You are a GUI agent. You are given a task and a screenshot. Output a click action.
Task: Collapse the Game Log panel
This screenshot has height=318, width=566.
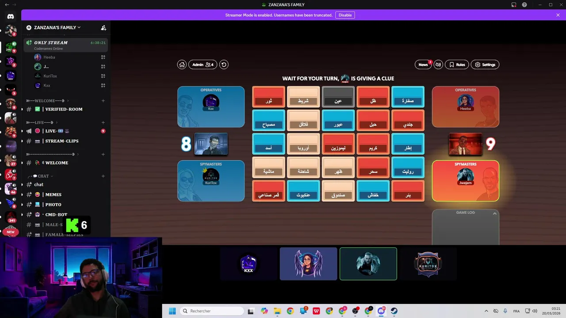(x=495, y=213)
